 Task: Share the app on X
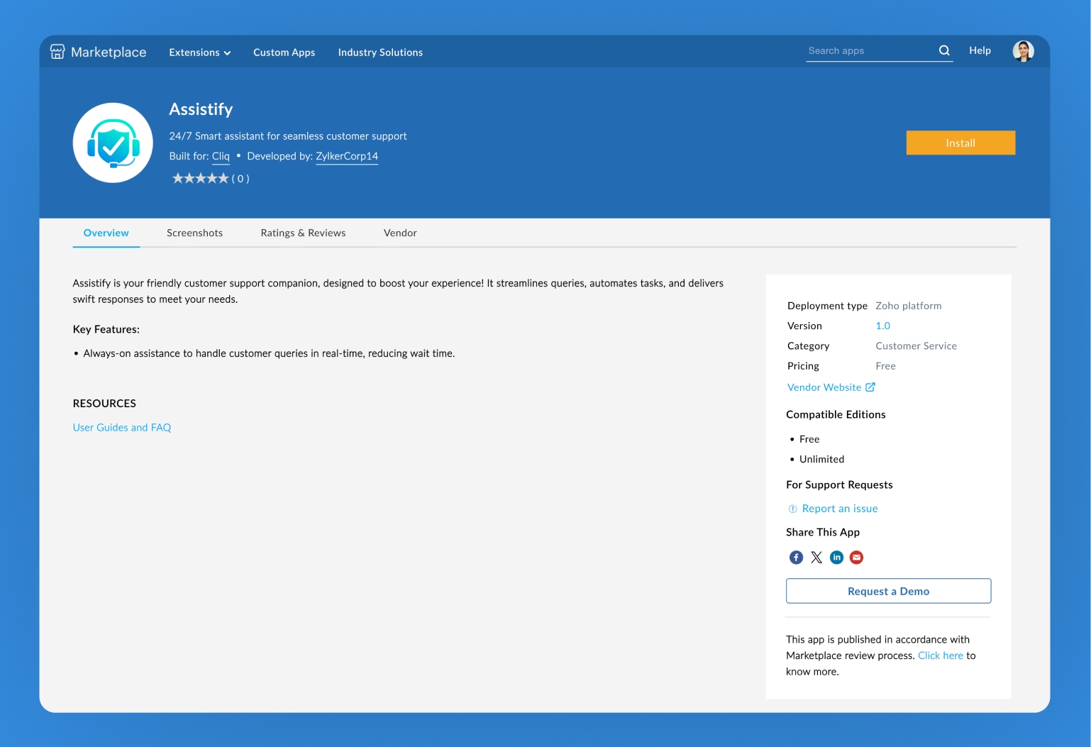pos(816,558)
